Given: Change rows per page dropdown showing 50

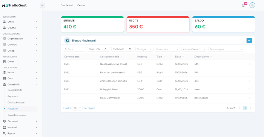Looking at the screenshot, I should click(77, 108).
